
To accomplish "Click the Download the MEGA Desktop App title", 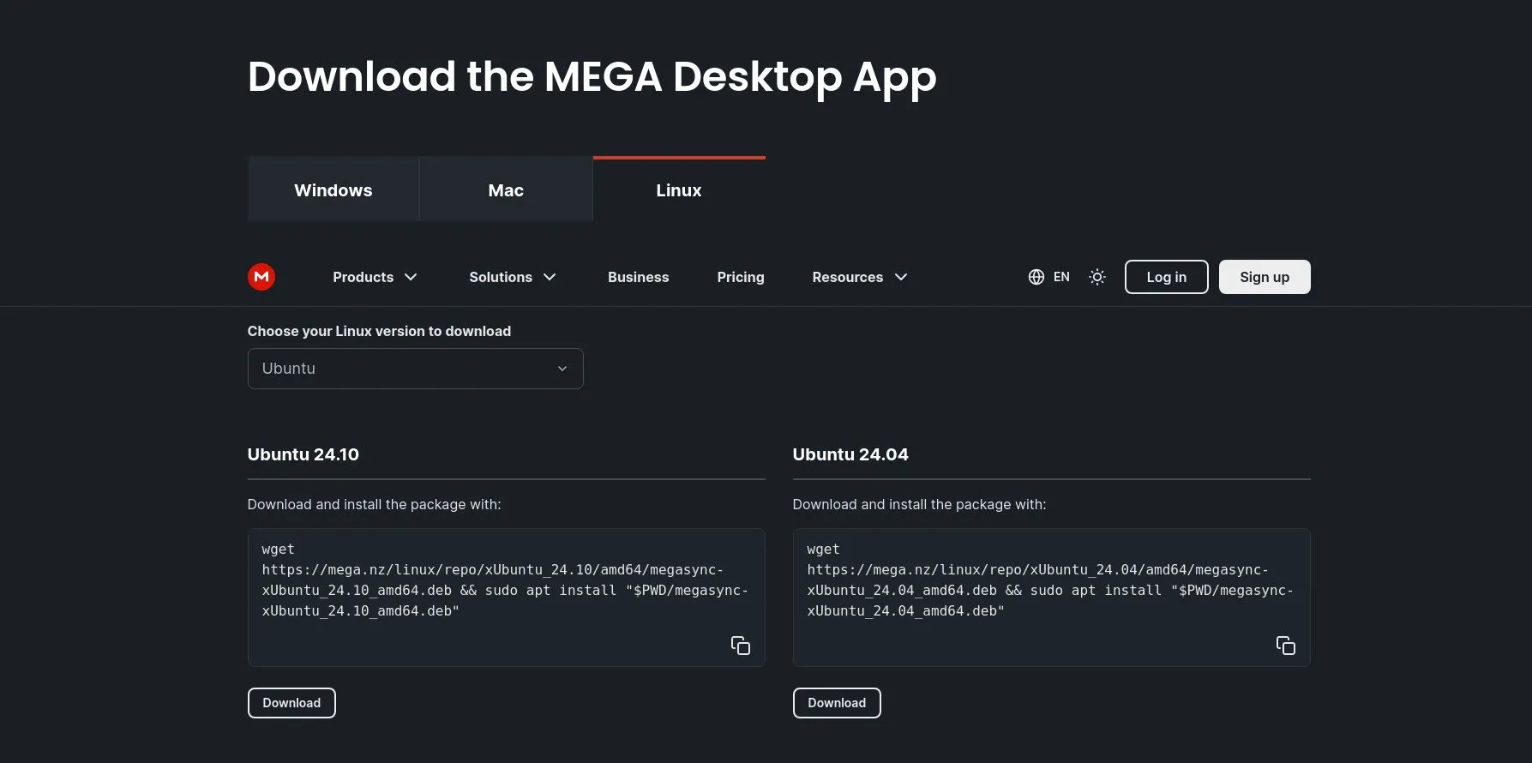I will point(592,77).
